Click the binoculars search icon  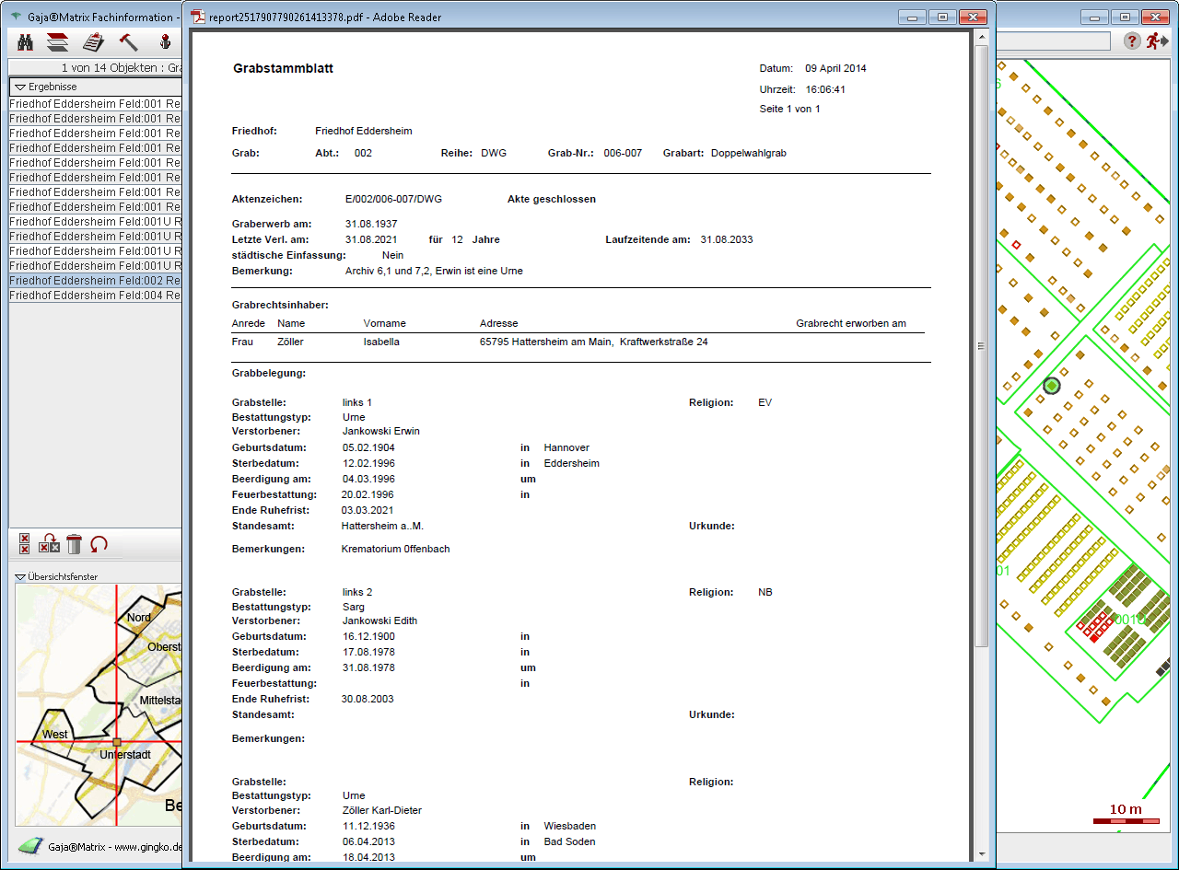(x=26, y=42)
